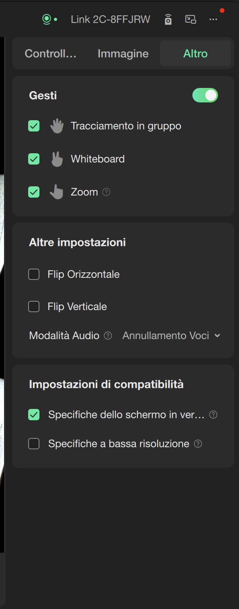Click the virtual camera screen icon
Screen dimensions: 239x609
pyautogui.click(x=190, y=19)
